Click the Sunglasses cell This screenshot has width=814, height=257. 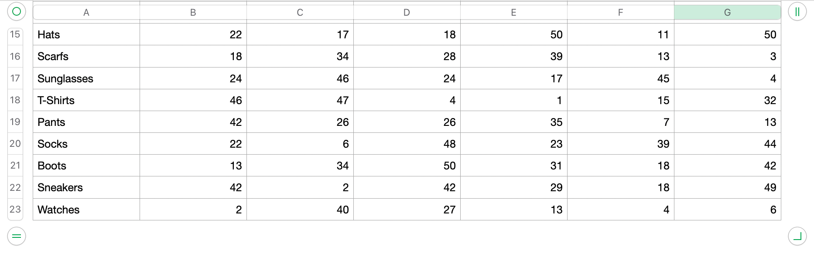click(x=86, y=78)
